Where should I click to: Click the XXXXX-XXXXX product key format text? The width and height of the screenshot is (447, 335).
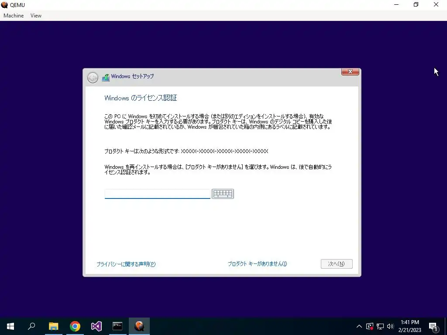coord(224,151)
